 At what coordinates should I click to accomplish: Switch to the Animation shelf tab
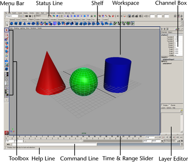53,20
